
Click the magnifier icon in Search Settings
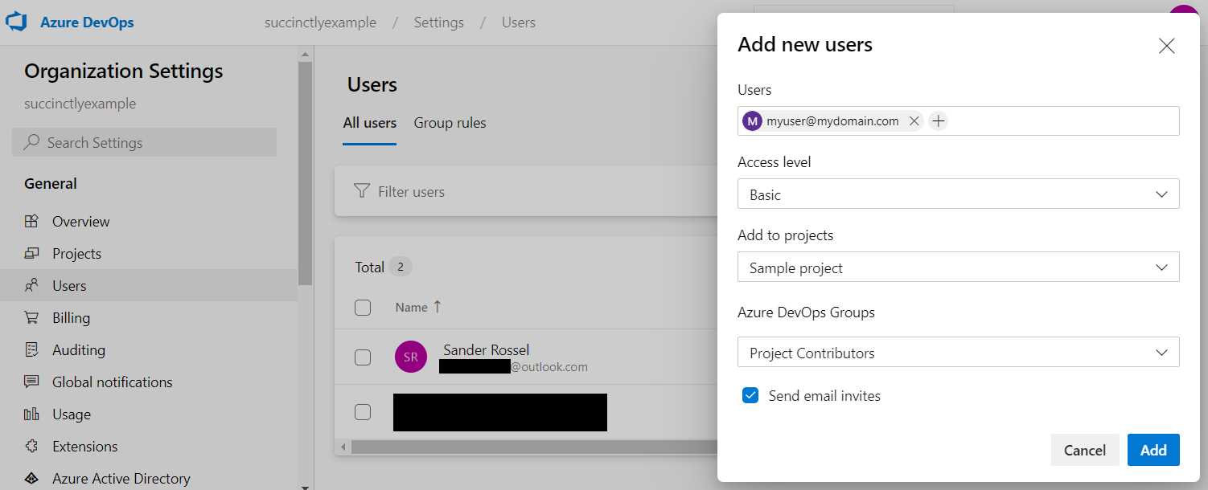tap(31, 142)
